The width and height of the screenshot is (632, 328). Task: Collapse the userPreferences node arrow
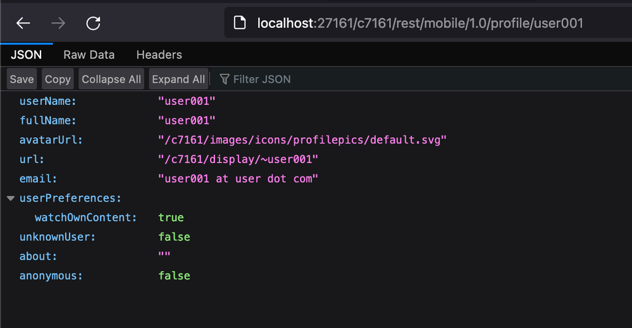[11, 198]
